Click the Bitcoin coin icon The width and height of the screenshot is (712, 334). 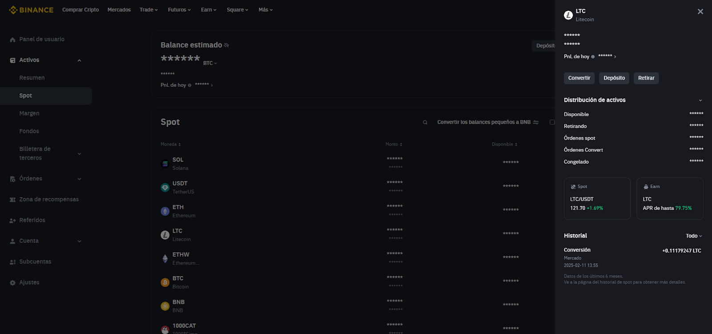(165, 282)
